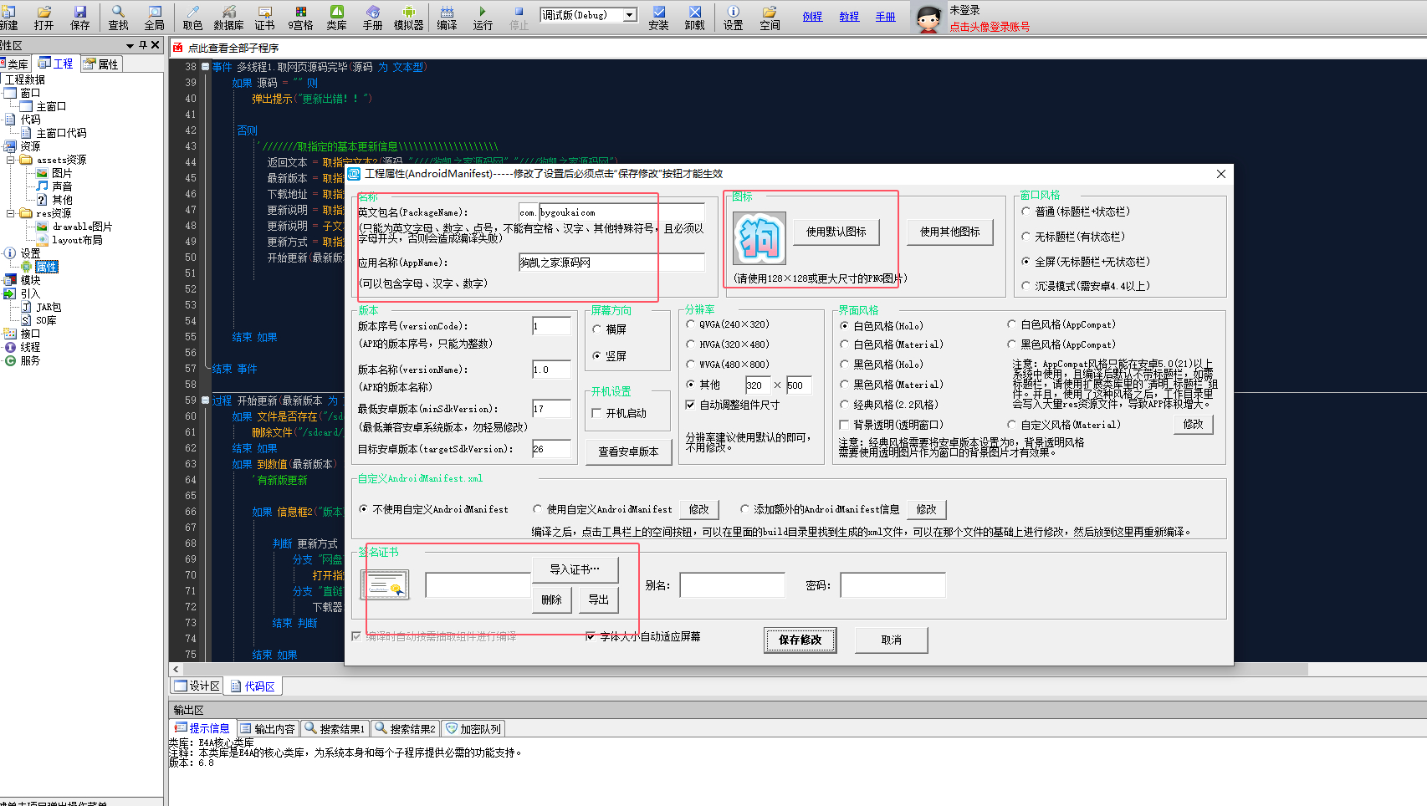Click the 9宫格 nine-patch tool icon
Image resolution: width=1427 pixels, height=806 pixels.
[x=300, y=18]
